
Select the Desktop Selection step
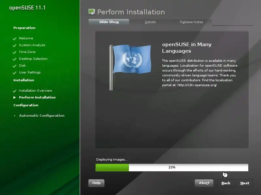[x=33, y=59]
